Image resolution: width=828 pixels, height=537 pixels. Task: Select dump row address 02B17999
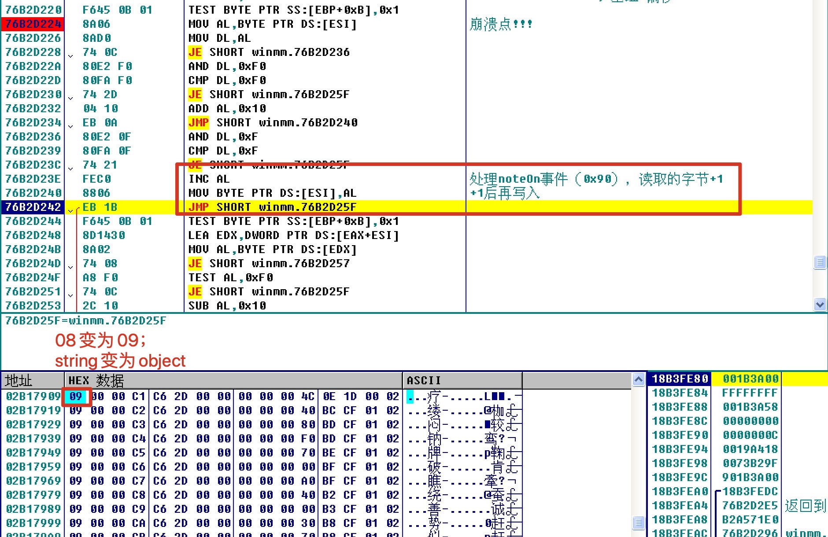33,523
